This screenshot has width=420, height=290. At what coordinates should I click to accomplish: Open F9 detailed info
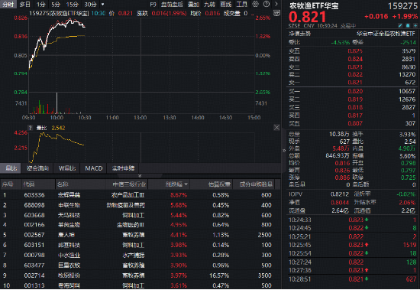tap(153, 5)
